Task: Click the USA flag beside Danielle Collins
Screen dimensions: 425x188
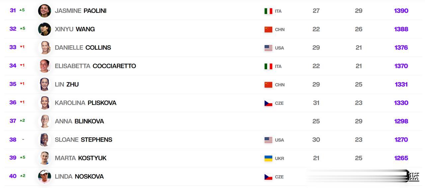Action: [268, 48]
